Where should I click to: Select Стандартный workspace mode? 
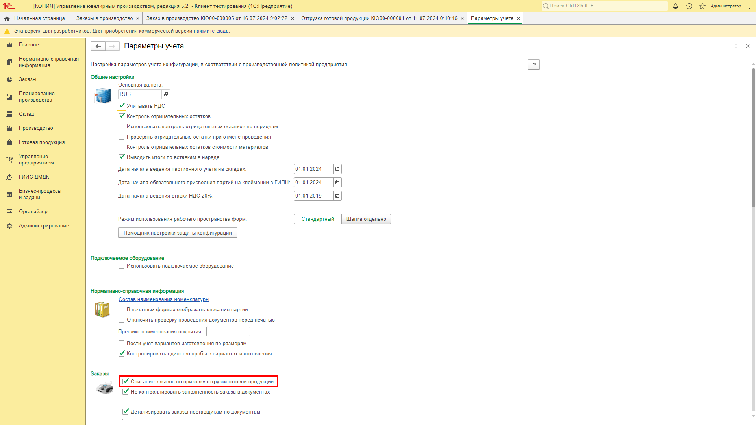click(x=318, y=219)
